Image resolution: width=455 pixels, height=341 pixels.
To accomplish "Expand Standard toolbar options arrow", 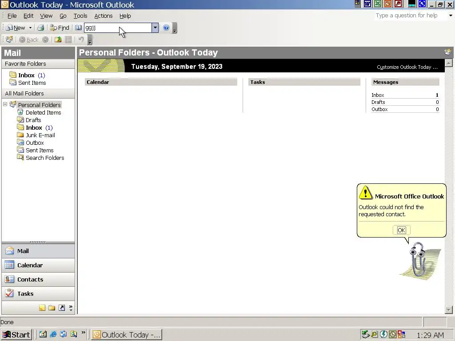I will tap(175, 28).
